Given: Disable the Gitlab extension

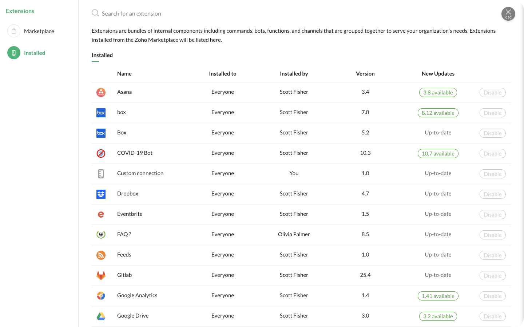Looking at the screenshot, I should (492, 276).
